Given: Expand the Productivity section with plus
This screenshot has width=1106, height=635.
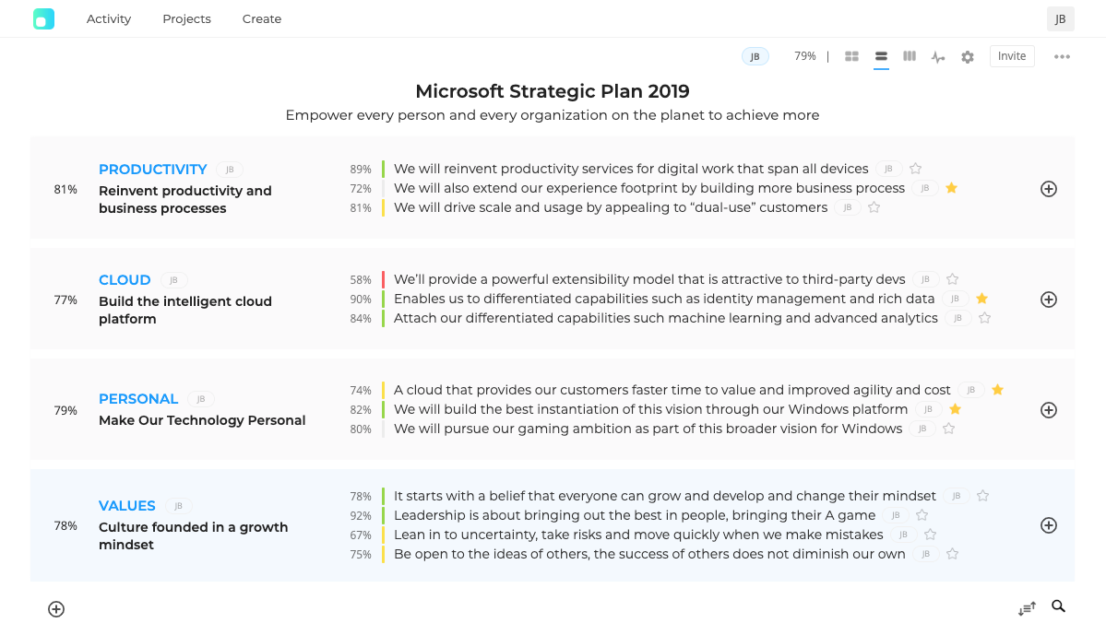Looking at the screenshot, I should (1049, 189).
